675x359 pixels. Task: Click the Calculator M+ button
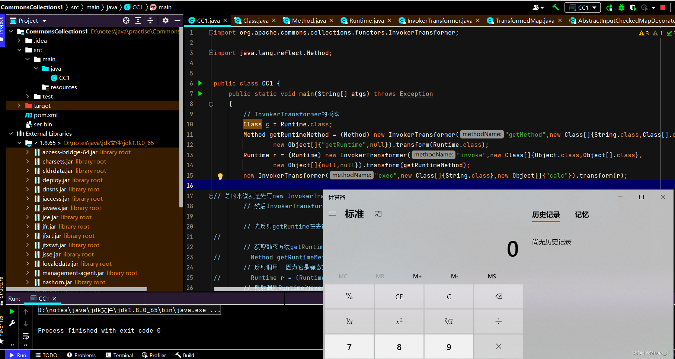pyautogui.click(x=418, y=276)
